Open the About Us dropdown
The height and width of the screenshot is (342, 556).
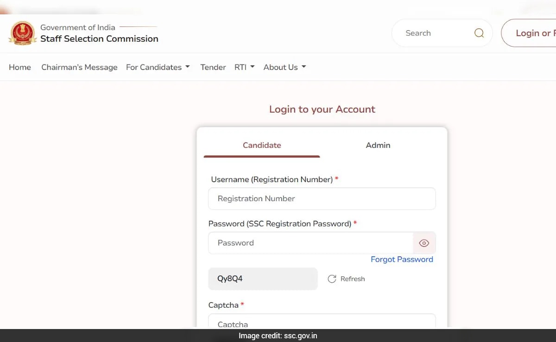(x=284, y=67)
